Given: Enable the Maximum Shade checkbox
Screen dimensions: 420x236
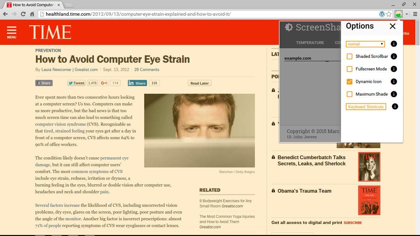Looking at the screenshot, I should (x=349, y=94).
